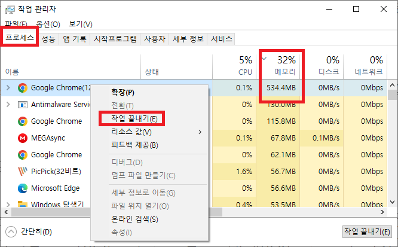Choose 확장(P) in the context menu
398x247 pixels.
coord(150,93)
